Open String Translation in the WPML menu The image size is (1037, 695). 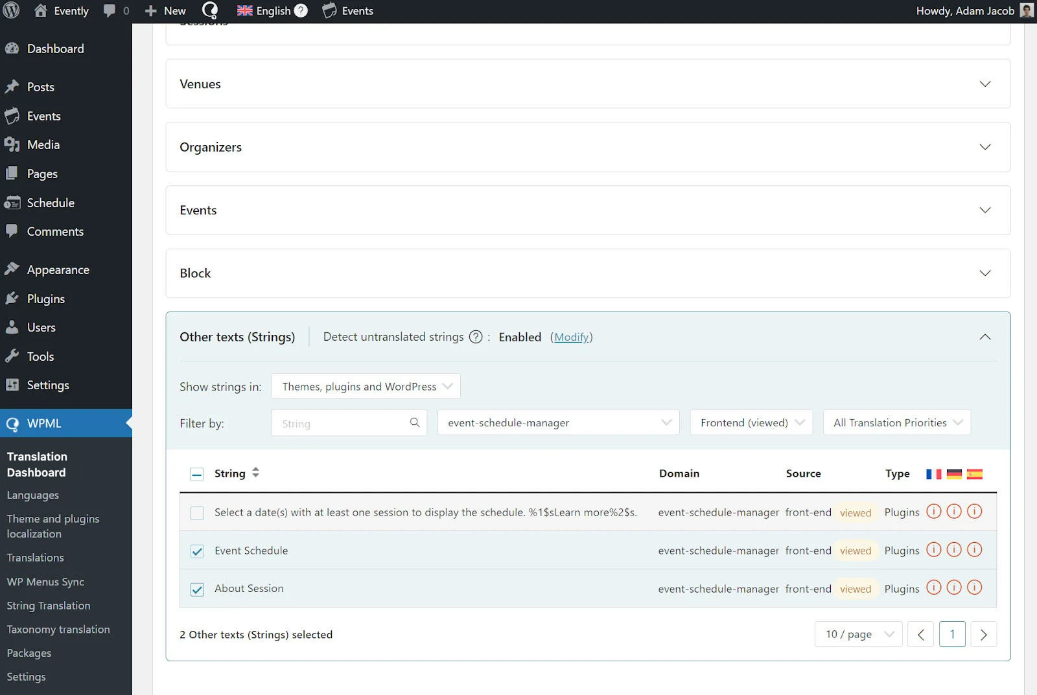pyautogui.click(x=48, y=605)
